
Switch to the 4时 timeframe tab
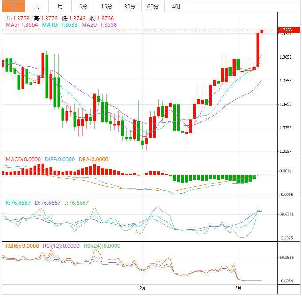pos(176,6)
